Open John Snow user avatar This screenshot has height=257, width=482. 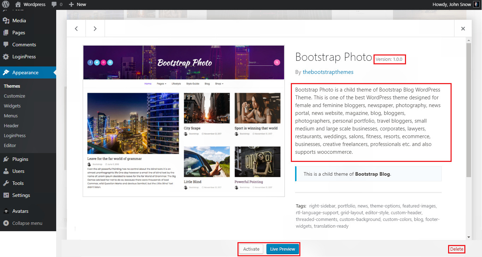pyautogui.click(x=476, y=4)
